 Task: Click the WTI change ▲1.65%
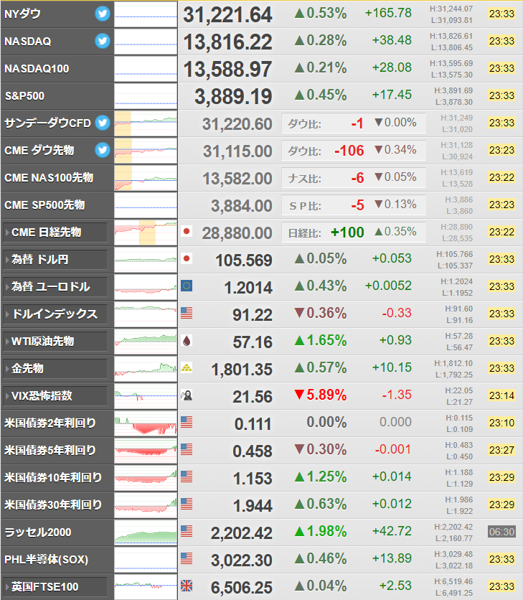point(320,341)
